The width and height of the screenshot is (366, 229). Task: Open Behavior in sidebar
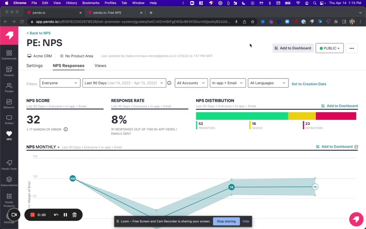click(x=9, y=104)
